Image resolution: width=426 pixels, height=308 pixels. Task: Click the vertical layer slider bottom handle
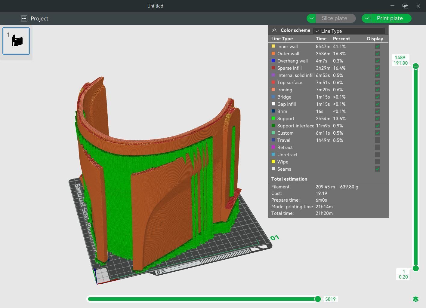(x=416, y=268)
